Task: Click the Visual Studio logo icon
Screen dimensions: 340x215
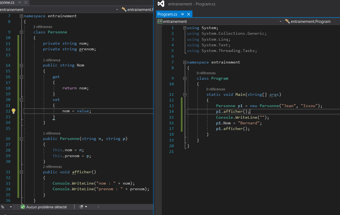Action: [x=161, y=4]
